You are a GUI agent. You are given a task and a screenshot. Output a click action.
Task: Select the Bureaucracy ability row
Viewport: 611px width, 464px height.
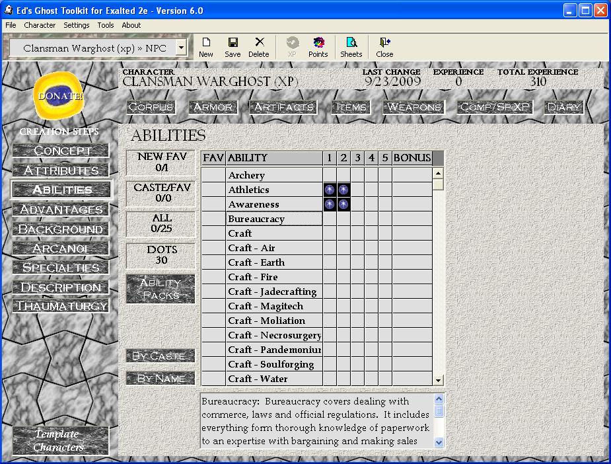275,219
